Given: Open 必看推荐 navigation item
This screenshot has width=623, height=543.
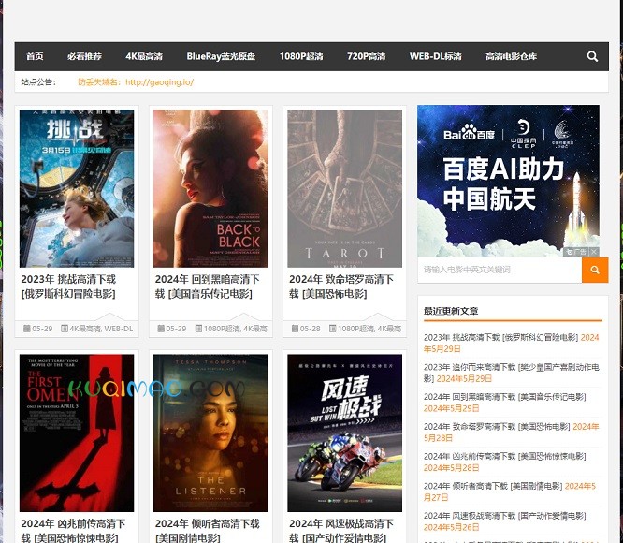Looking at the screenshot, I should 84,56.
